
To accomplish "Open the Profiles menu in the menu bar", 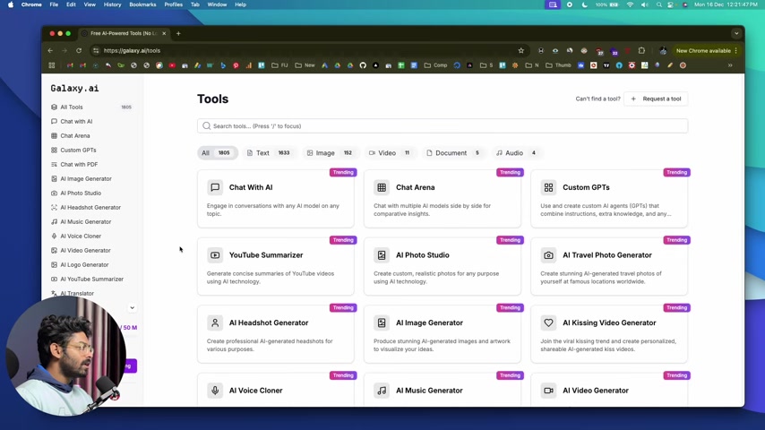I will 173,4.
